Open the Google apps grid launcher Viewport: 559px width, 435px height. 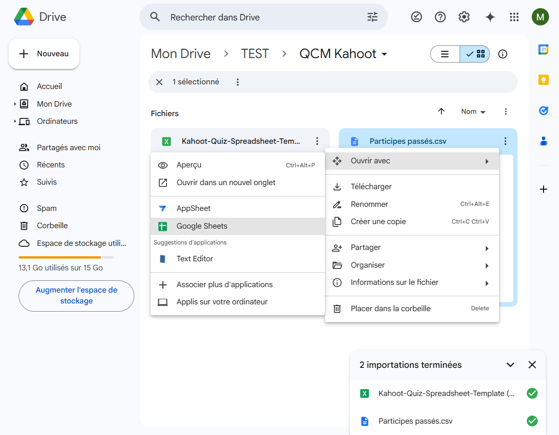(514, 17)
